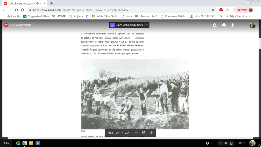Open the Suggested Sites bookmark
This screenshot has height=147, width=261.
coord(36,16)
